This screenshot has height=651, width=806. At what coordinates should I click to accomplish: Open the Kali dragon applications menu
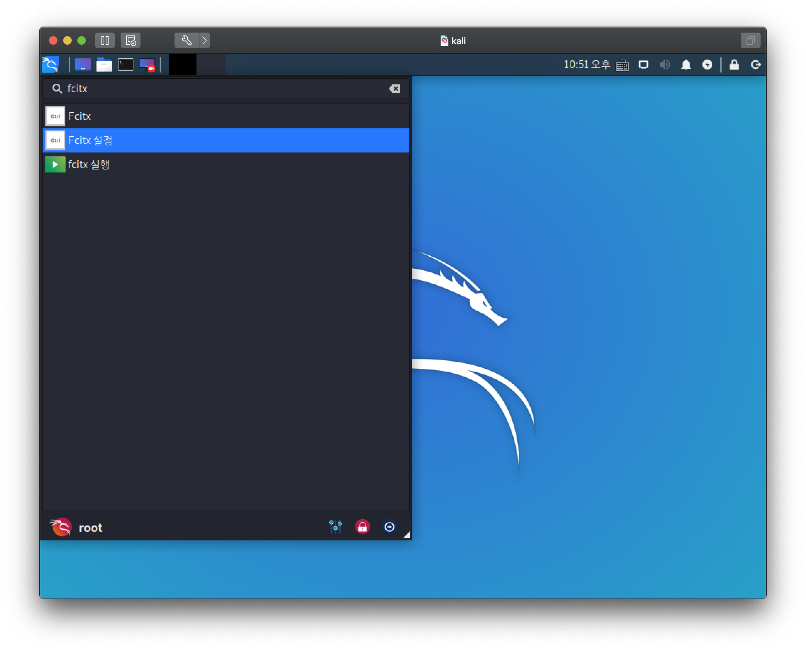(50, 65)
